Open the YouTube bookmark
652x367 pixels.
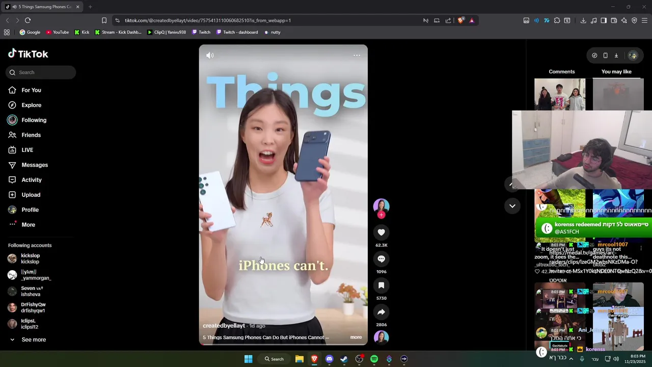[x=57, y=32]
